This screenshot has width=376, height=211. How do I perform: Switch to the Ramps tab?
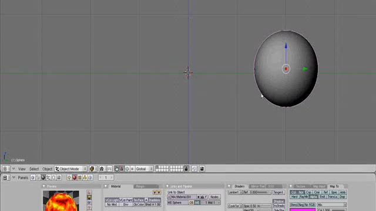tap(146, 186)
